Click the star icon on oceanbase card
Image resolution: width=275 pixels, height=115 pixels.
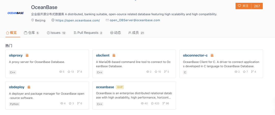click(152, 104)
